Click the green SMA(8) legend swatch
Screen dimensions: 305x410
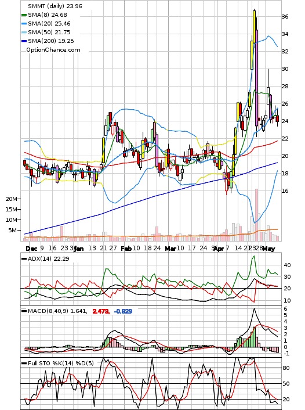coord(24,15)
